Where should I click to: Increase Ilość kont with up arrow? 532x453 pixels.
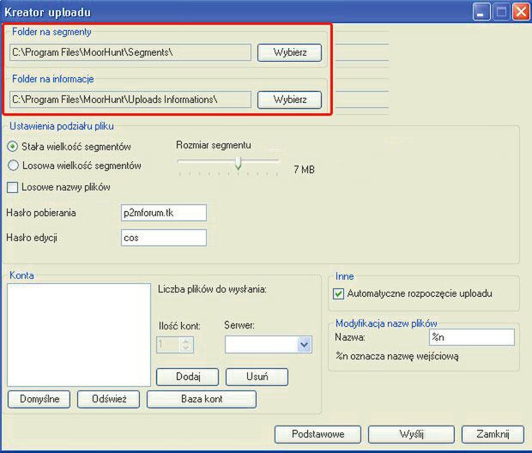185,341
